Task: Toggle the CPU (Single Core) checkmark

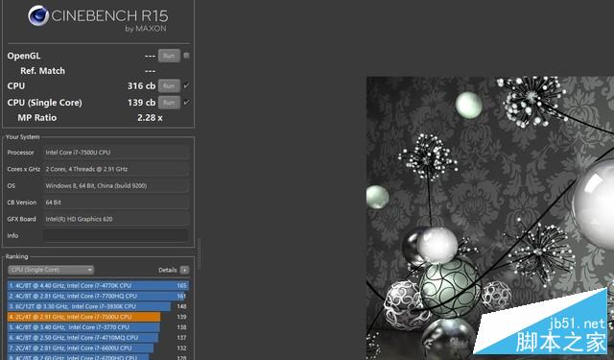Action: [186, 103]
